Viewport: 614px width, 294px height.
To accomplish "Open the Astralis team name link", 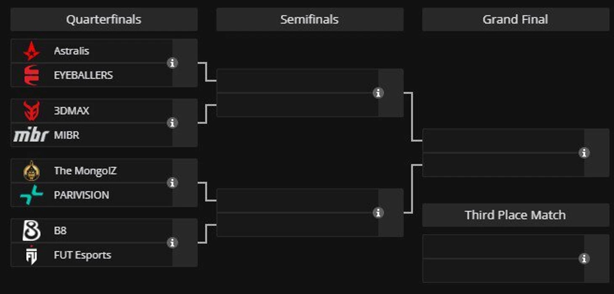I will [x=71, y=51].
